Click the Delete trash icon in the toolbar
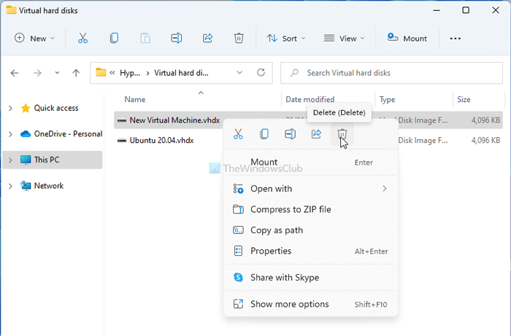This screenshot has height=336, width=511. point(239,39)
